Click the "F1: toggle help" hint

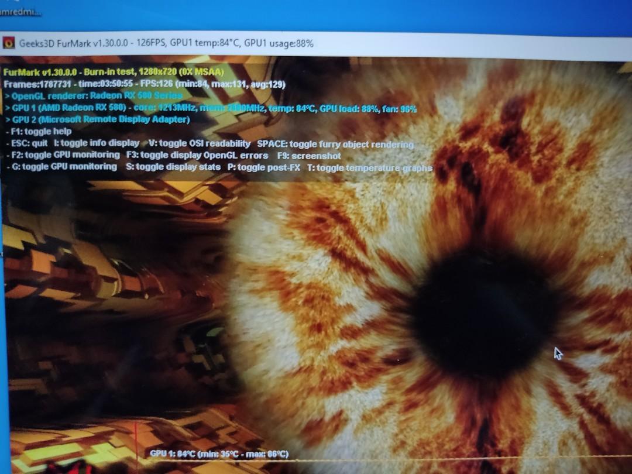(39, 132)
